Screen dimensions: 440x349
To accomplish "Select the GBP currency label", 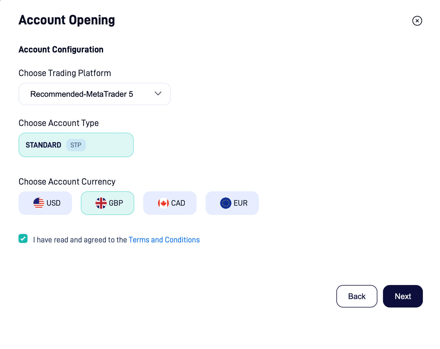I will (x=116, y=203).
